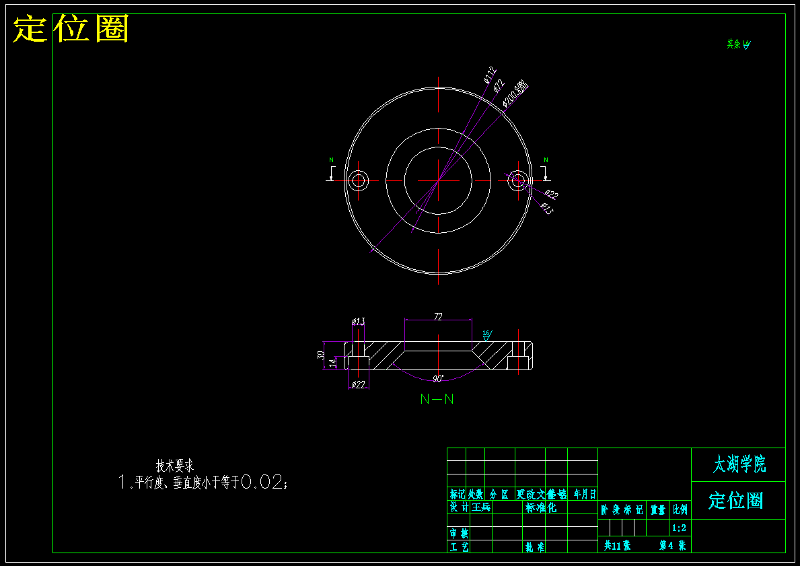Click the 标准化 cell
The width and height of the screenshot is (800, 566).
click(x=541, y=507)
